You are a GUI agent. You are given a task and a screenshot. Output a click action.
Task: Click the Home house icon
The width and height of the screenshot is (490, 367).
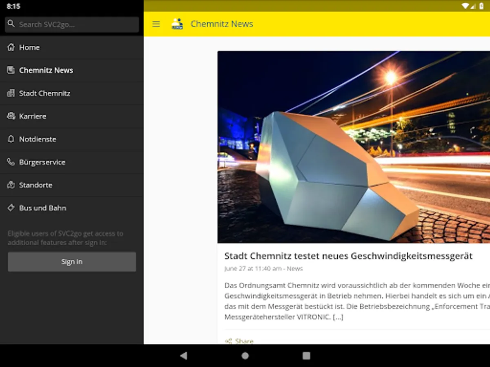11,47
